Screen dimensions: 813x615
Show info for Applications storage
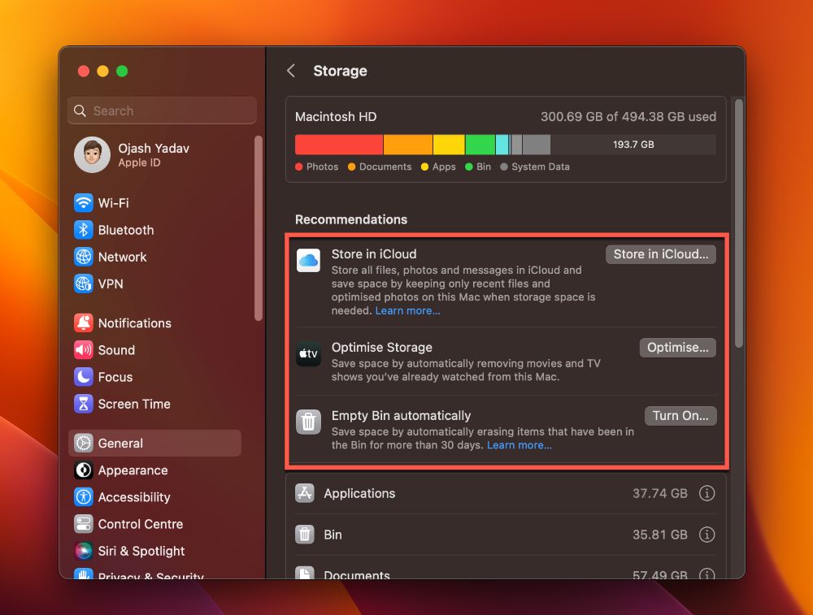pos(706,493)
